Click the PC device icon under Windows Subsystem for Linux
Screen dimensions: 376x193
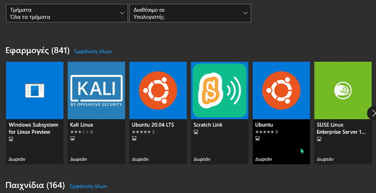coord(11,139)
